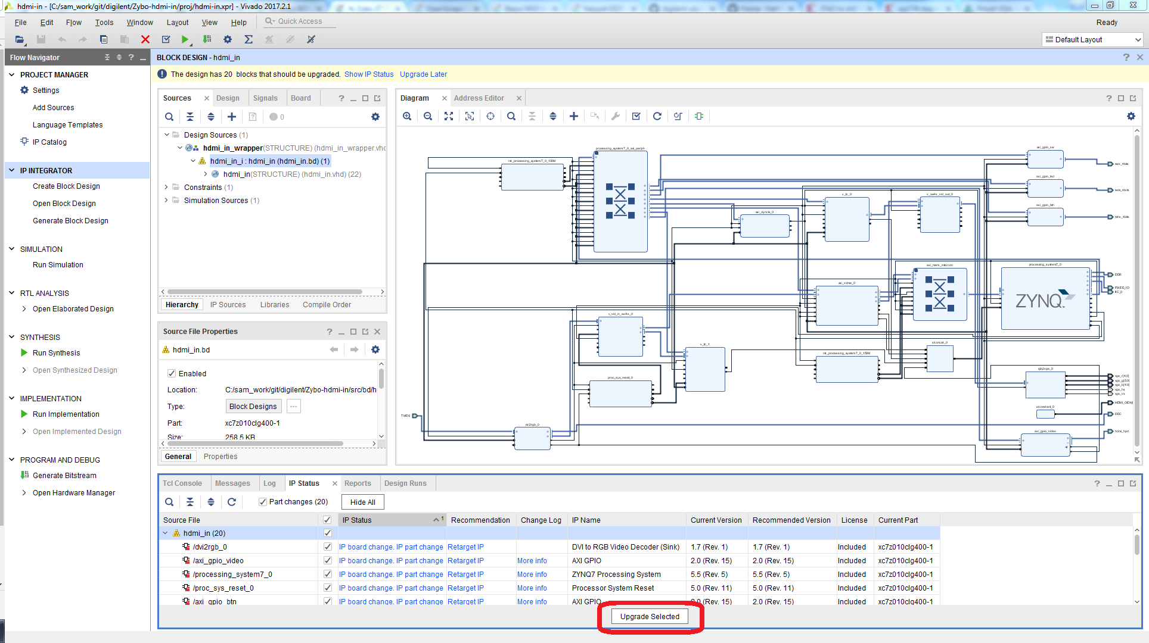Search within the Sources panel
This screenshot has height=643, width=1149.
[169, 117]
